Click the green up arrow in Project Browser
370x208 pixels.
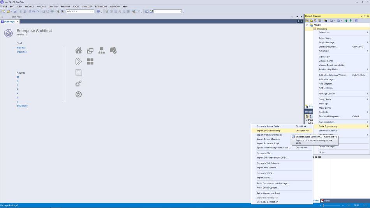coord(346,21)
